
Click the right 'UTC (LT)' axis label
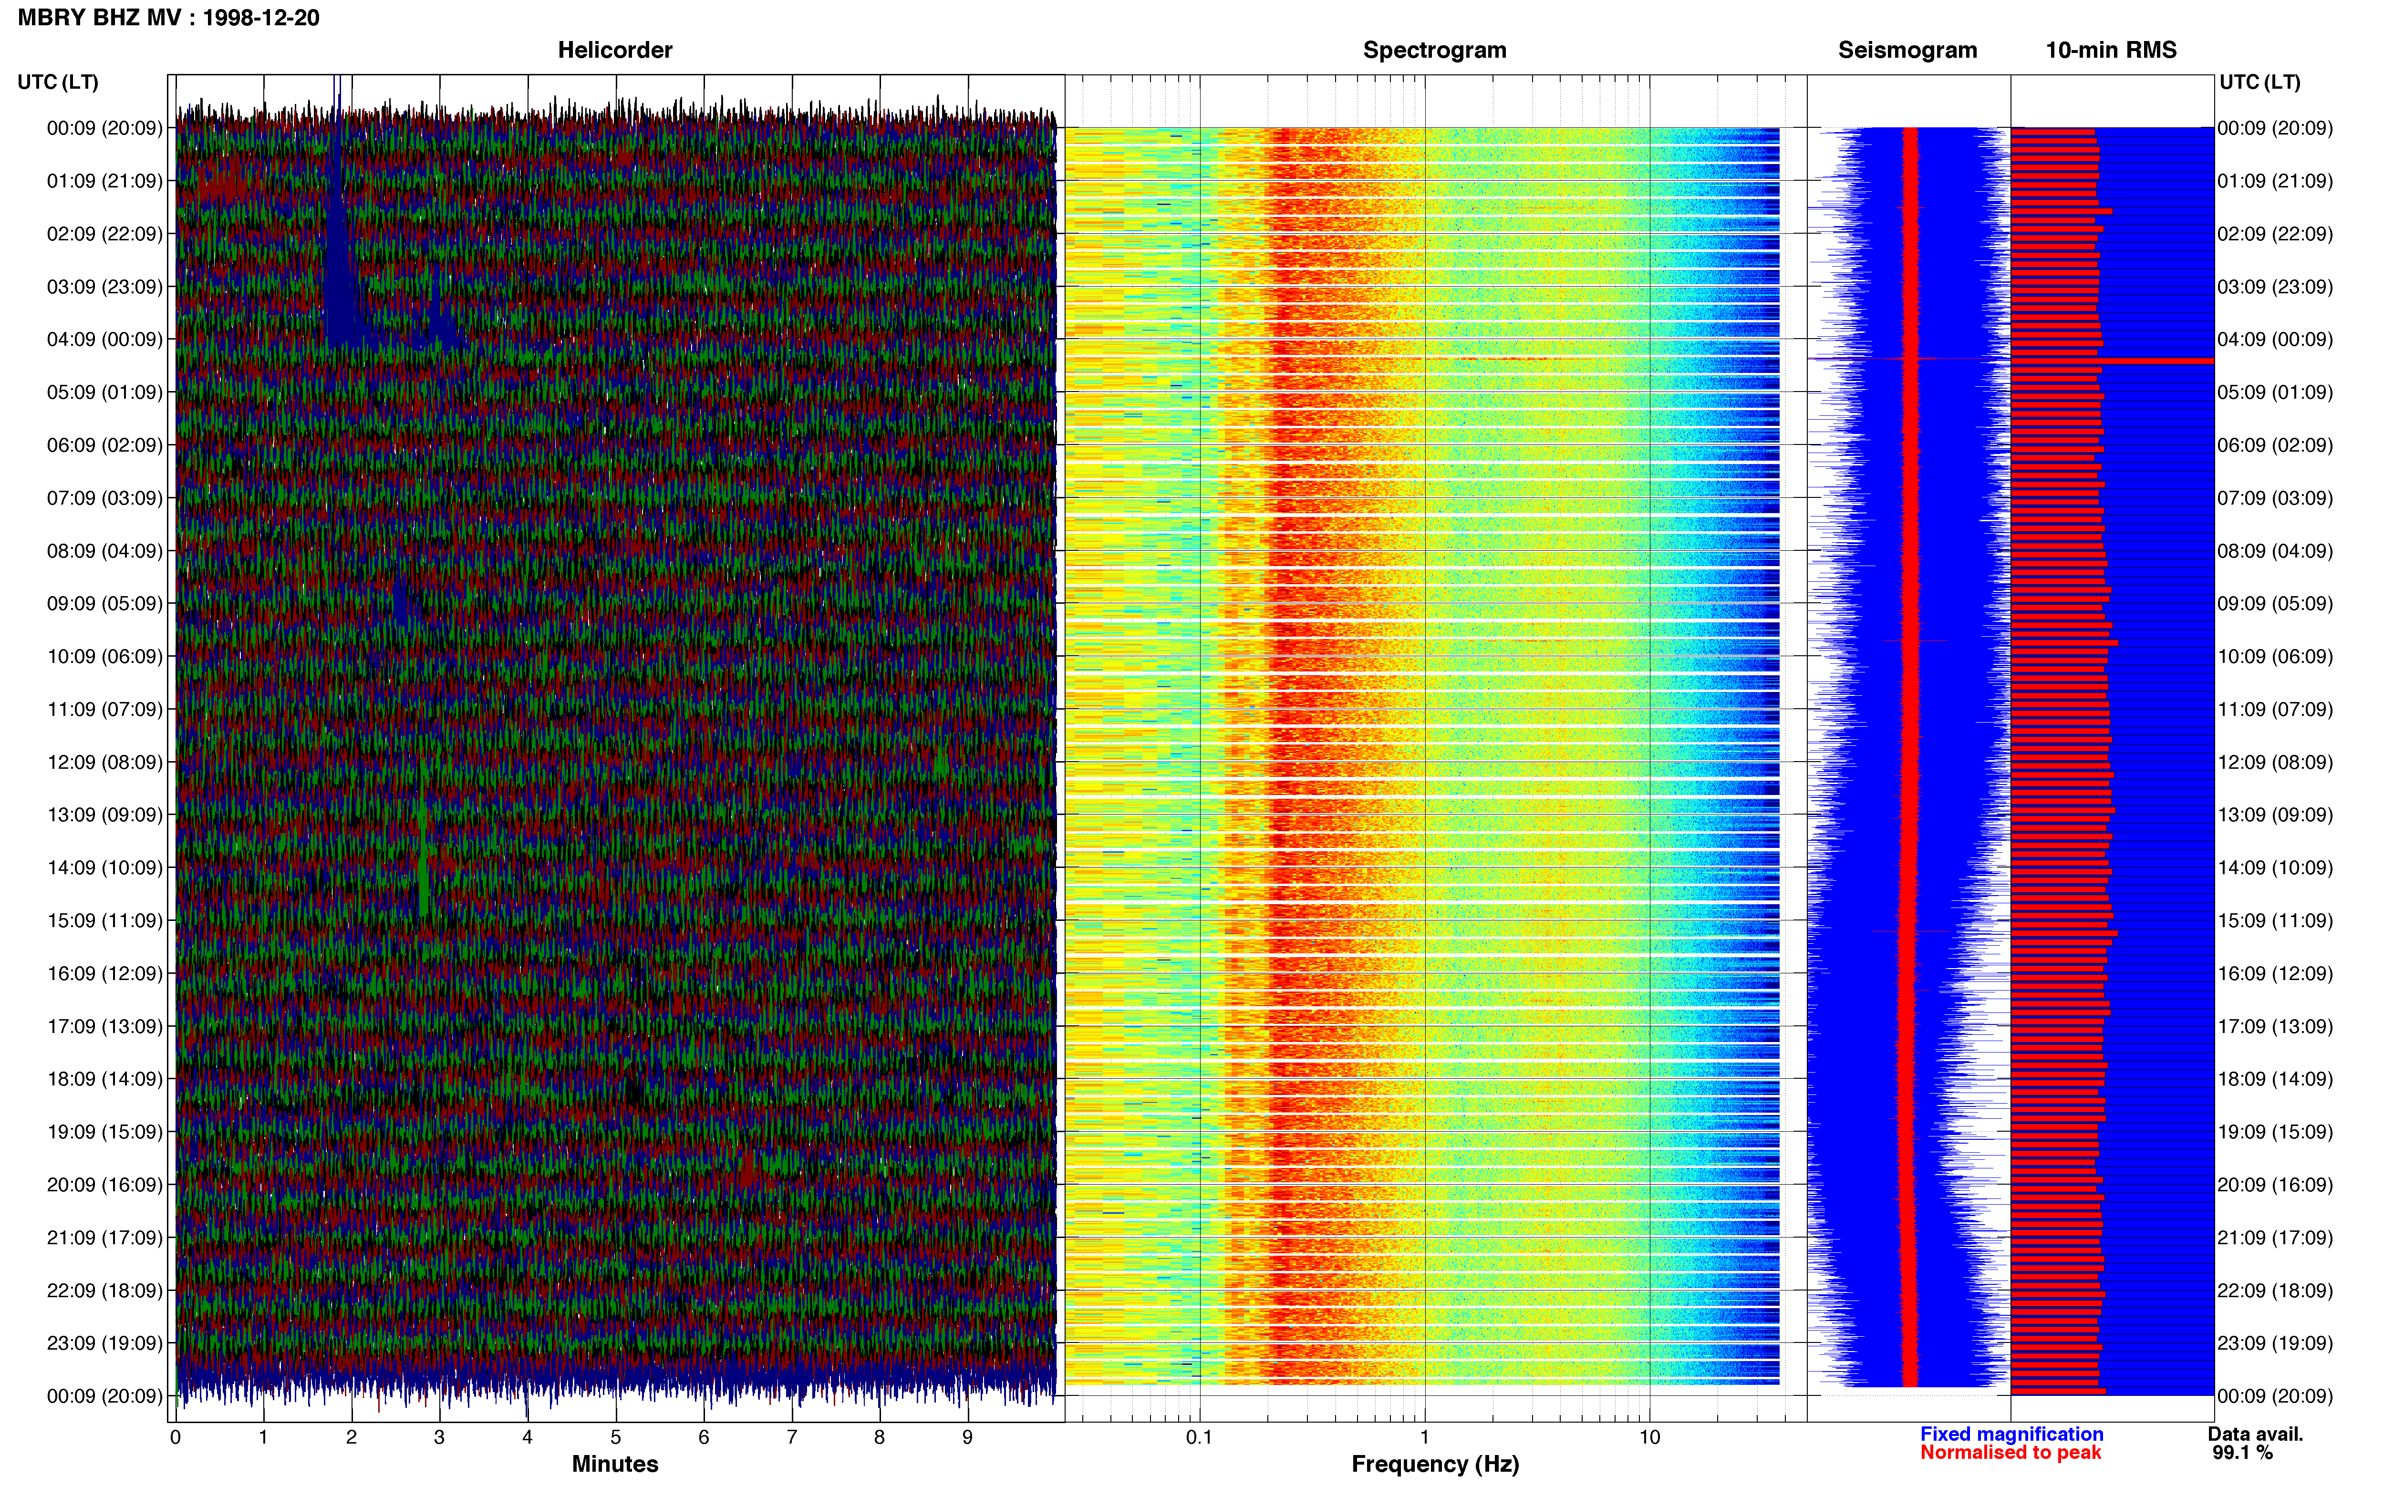click(2259, 82)
